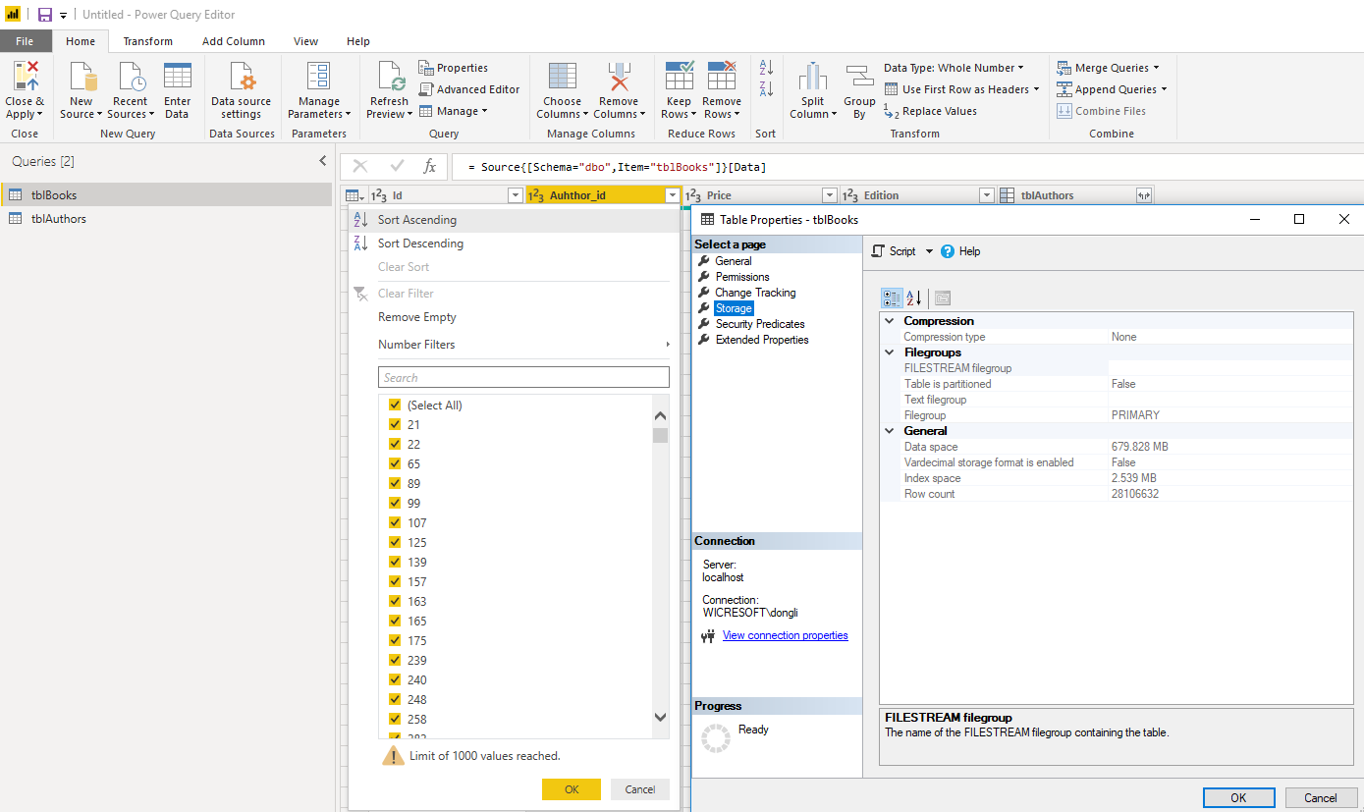Uncheck the value 21 checkbox
Image resolution: width=1364 pixels, height=812 pixels.
click(395, 424)
